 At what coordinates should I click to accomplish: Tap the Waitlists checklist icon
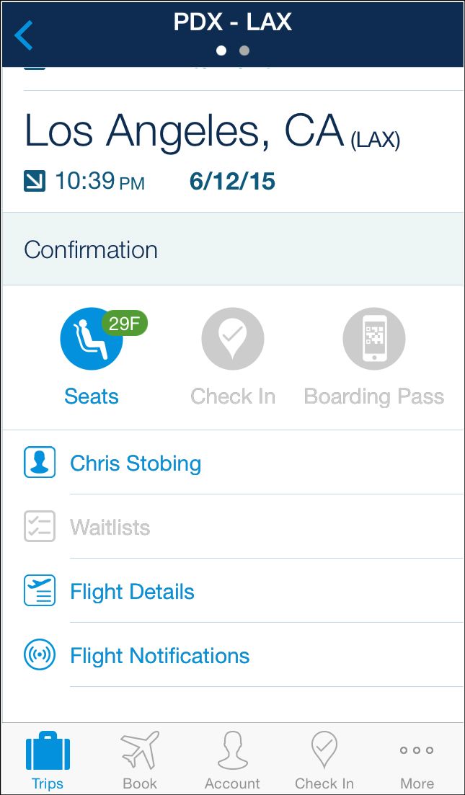[40, 527]
